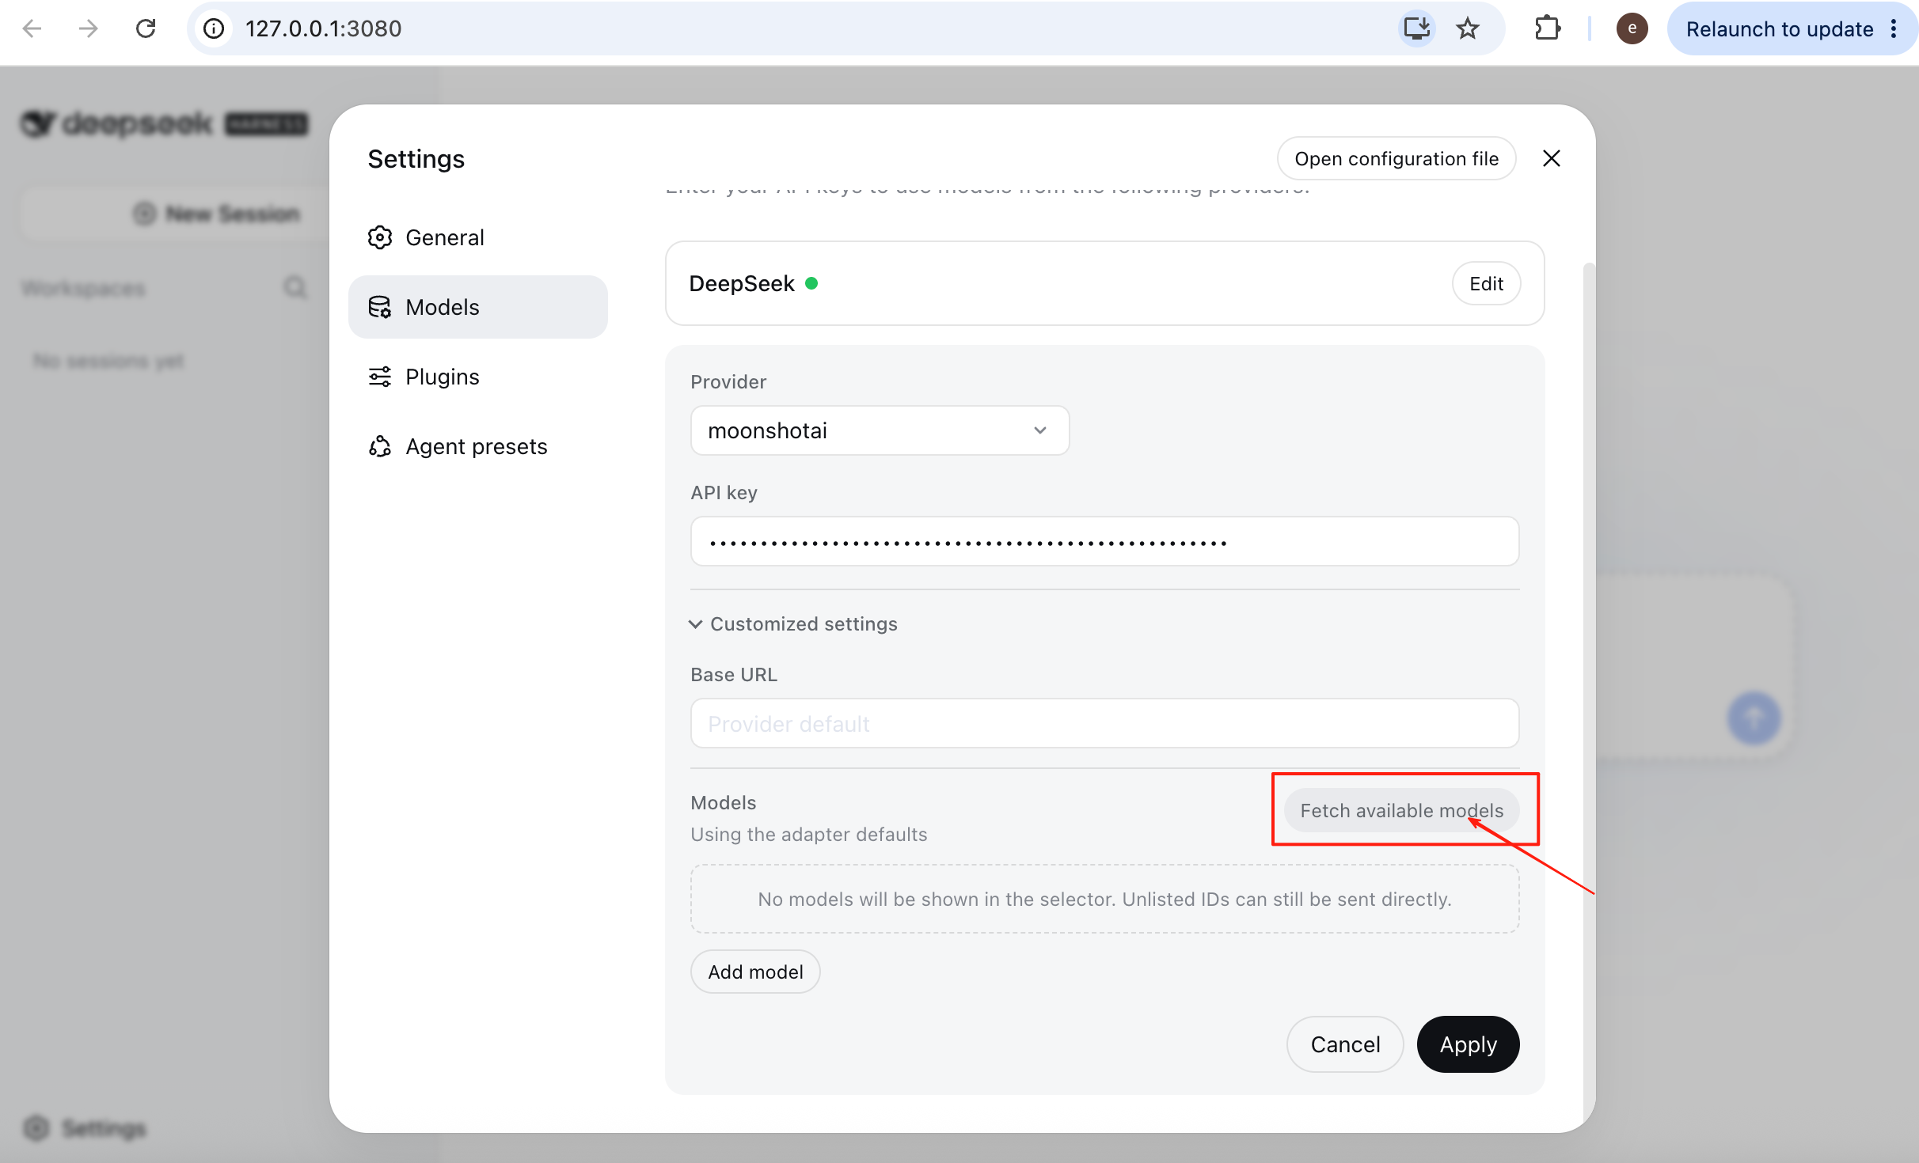Fetch available models
The width and height of the screenshot is (1919, 1163).
1401,810
